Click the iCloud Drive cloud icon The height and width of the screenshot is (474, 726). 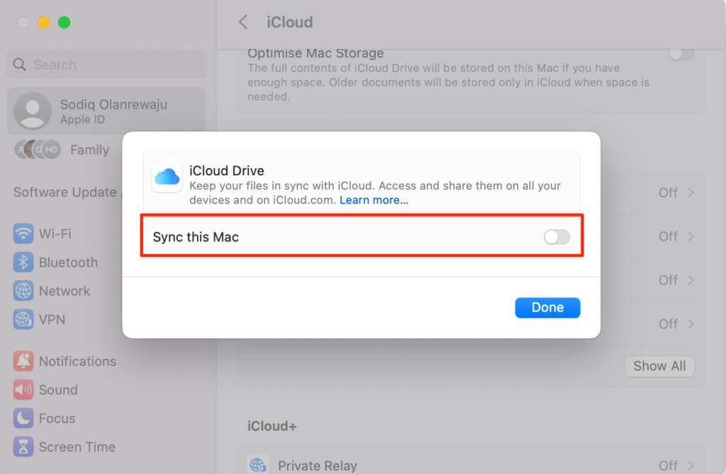(x=167, y=177)
